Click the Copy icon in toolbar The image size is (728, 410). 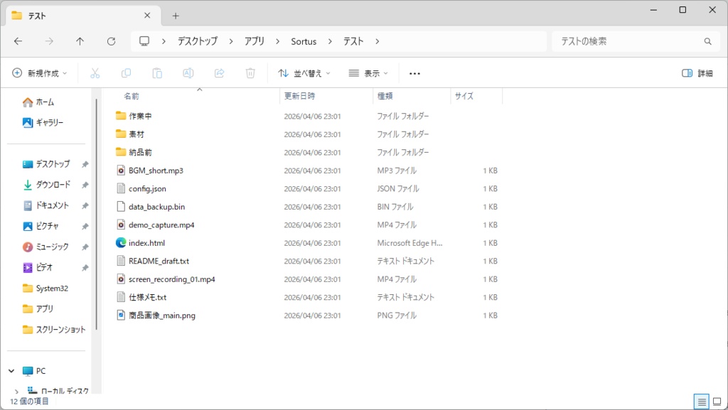[126, 73]
